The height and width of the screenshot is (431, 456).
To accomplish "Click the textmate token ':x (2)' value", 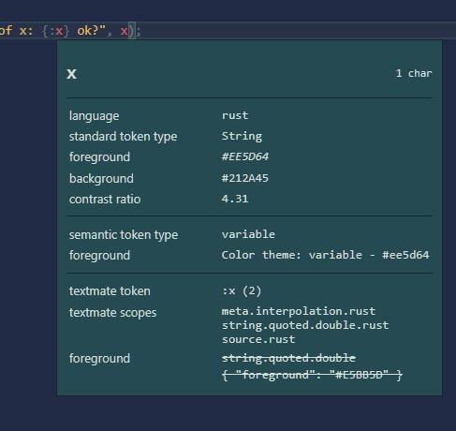I will click(x=242, y=291).
